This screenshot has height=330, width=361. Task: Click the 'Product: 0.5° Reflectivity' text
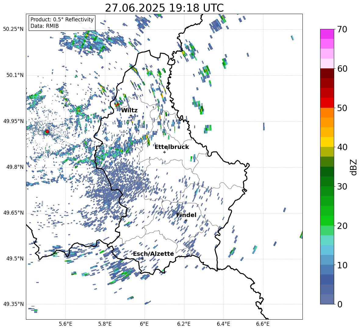62,20
